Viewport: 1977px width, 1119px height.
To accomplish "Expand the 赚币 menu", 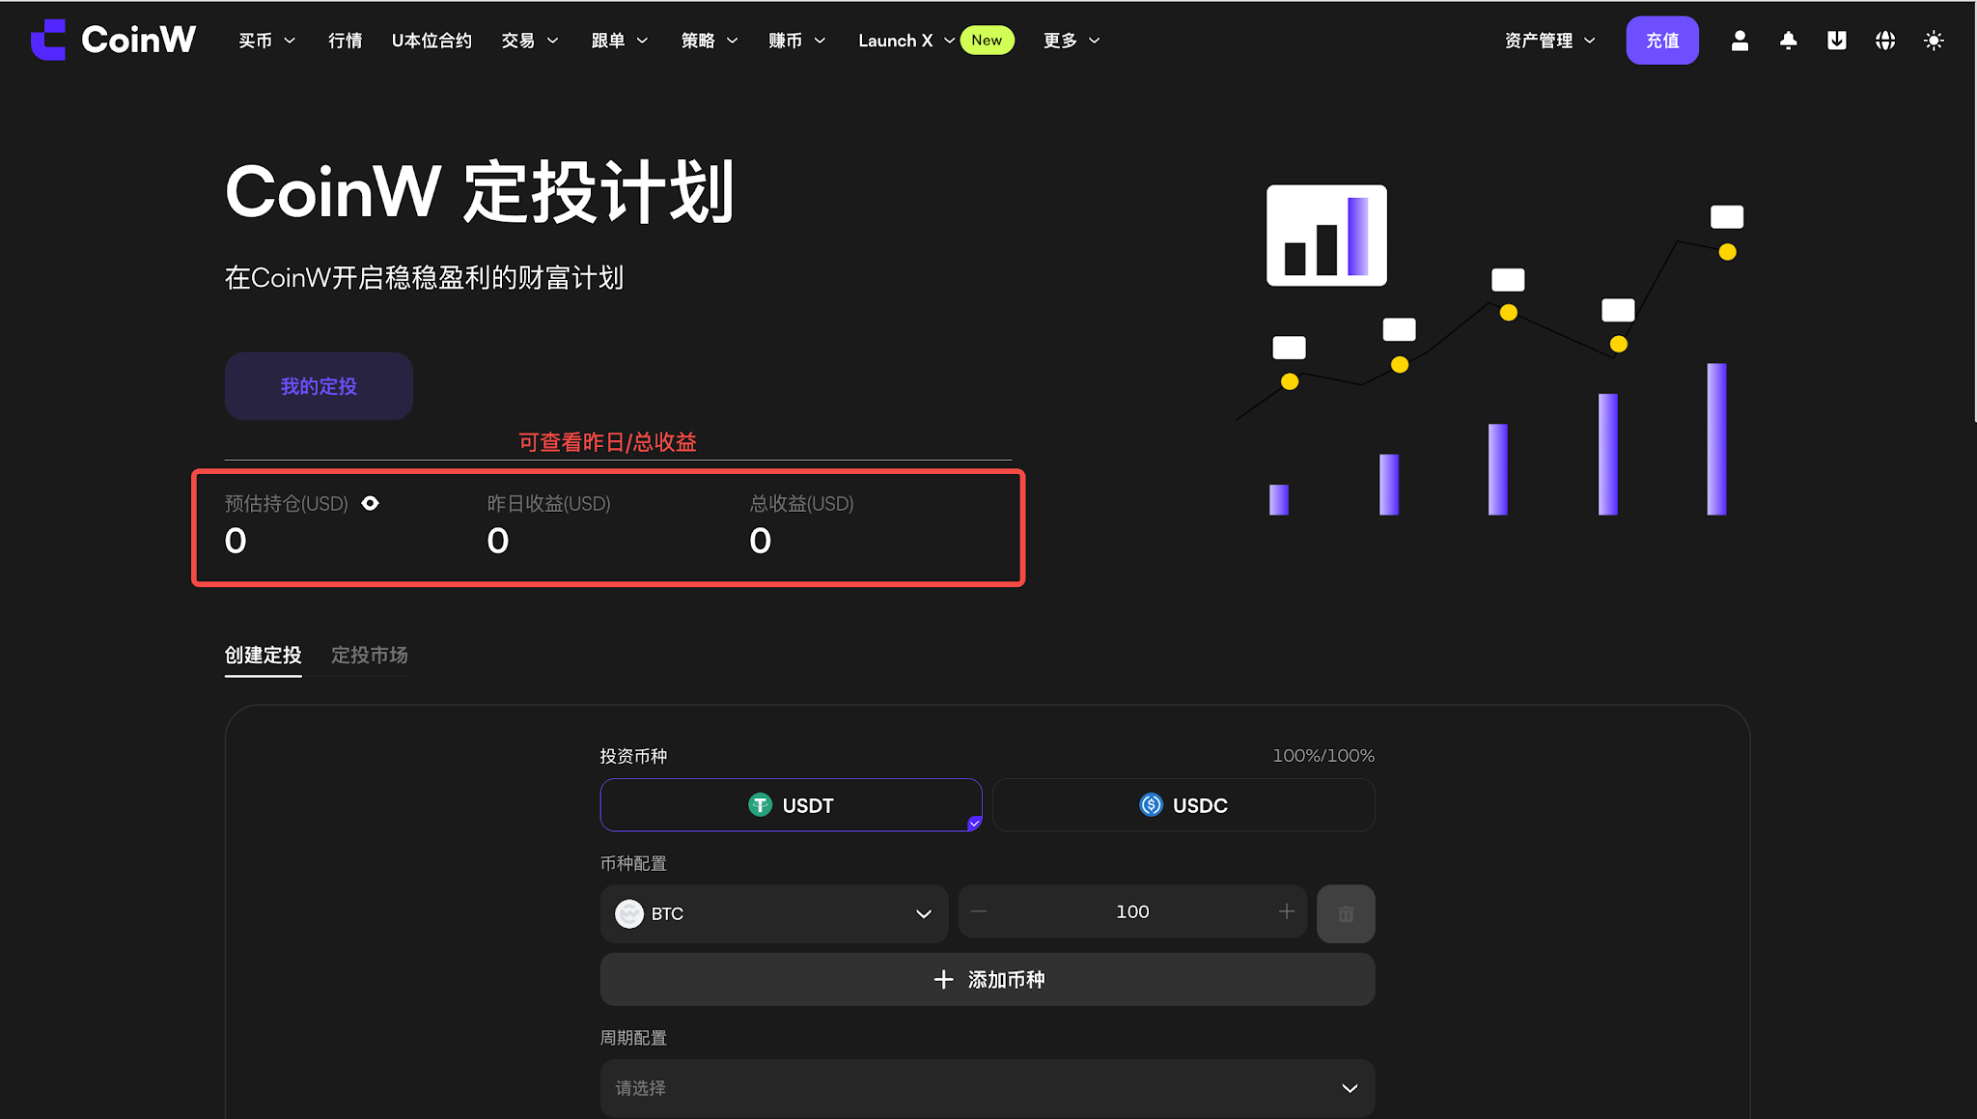I will 797,41.
